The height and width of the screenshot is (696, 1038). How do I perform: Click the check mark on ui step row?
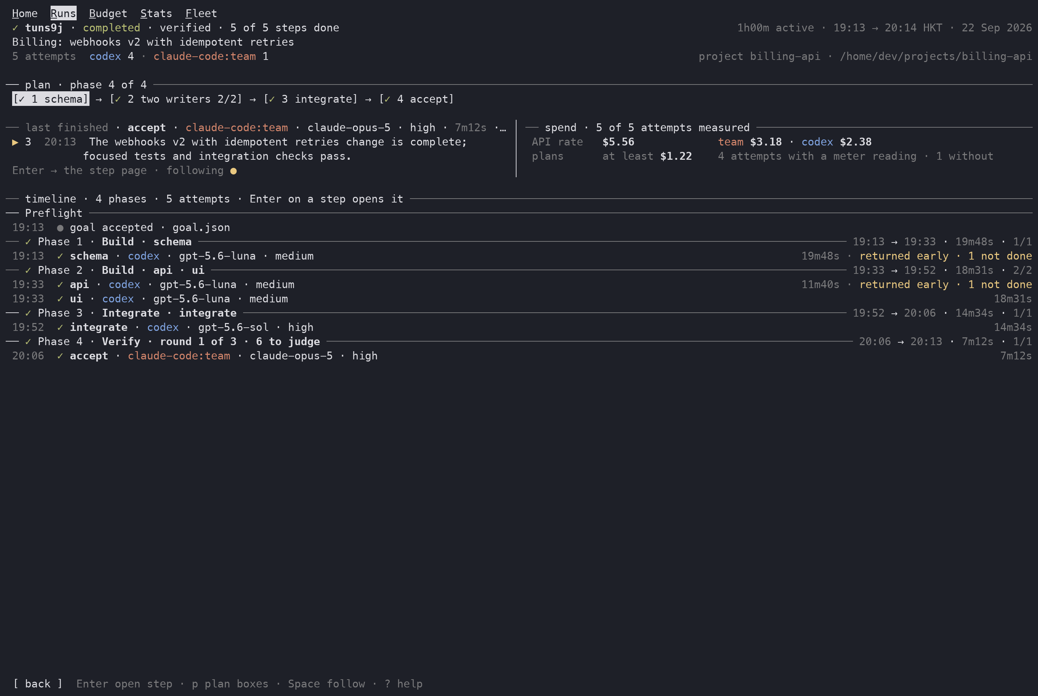tap(60, 299)
